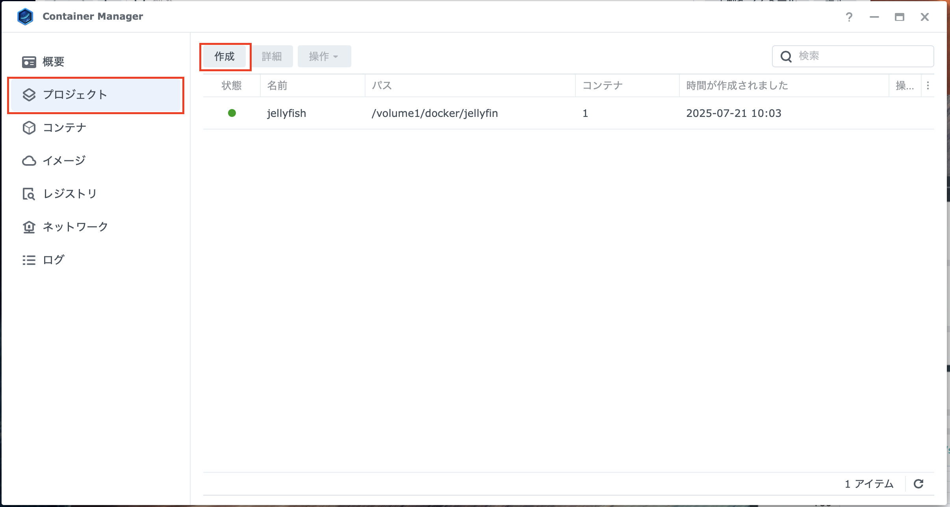
Task: Open the ログ (Log) section
Action: (53, 259)
